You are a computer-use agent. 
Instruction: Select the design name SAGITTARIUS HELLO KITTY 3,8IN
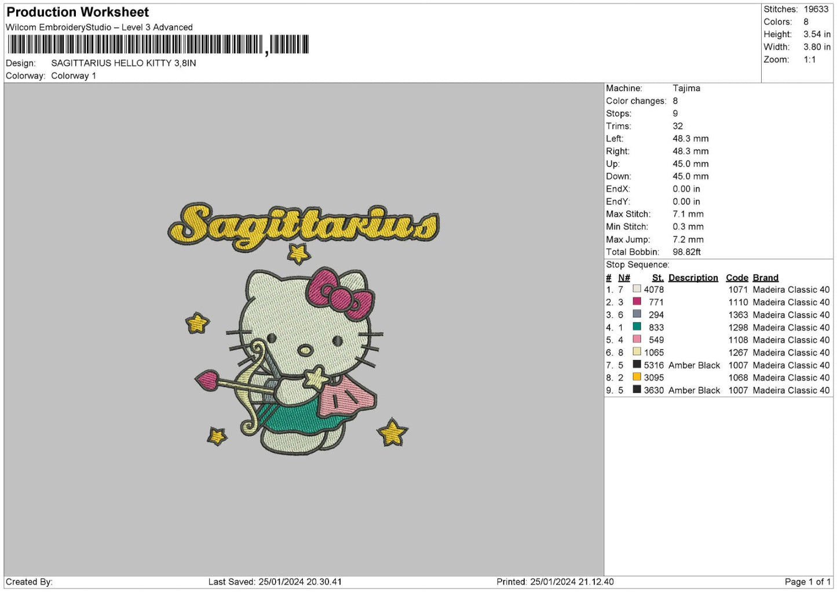[123, 63]
